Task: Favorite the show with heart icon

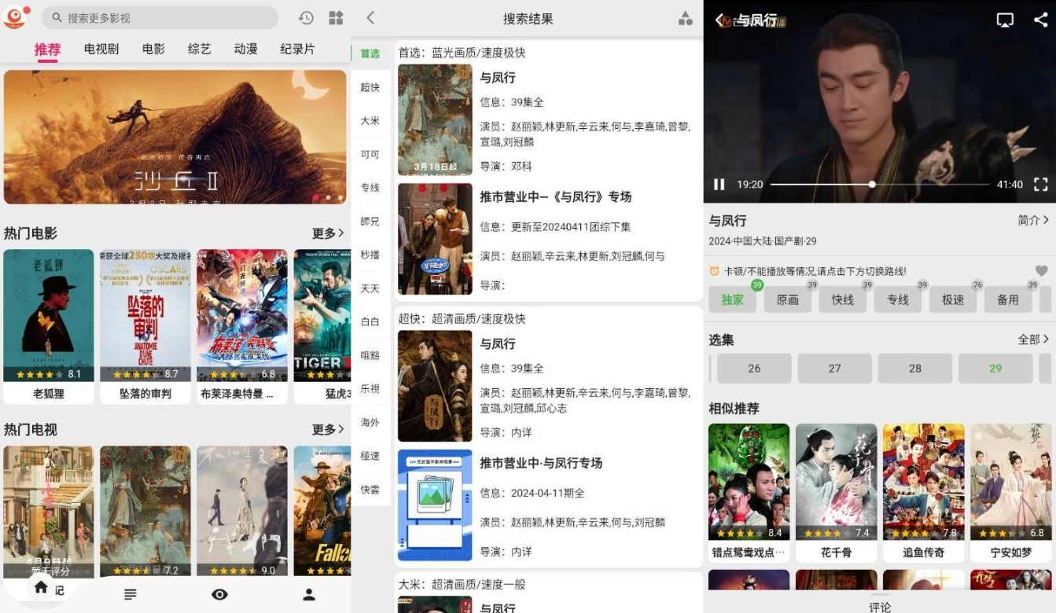Action: 1041,271
